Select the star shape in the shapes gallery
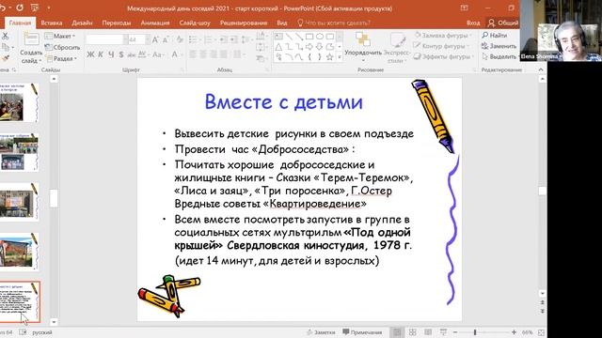The width and height of the screenshot is (602, 338). (329, 57)
